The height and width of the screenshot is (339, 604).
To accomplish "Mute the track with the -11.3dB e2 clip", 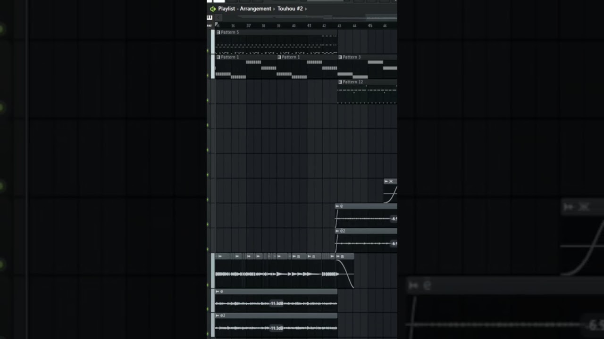I will [208, 334].
